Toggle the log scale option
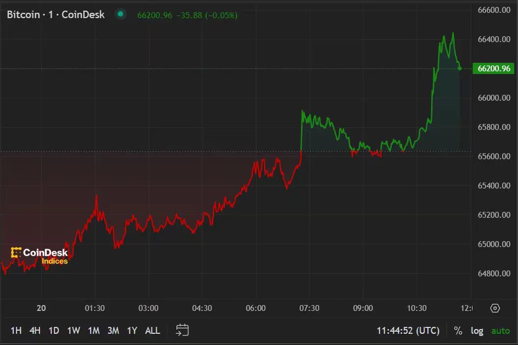This screenshot has width=518, height=345. coord(477,331)
